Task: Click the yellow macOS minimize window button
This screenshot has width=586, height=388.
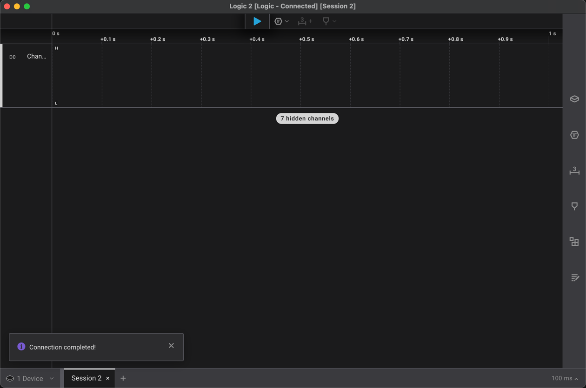Action: pos(17,7)
